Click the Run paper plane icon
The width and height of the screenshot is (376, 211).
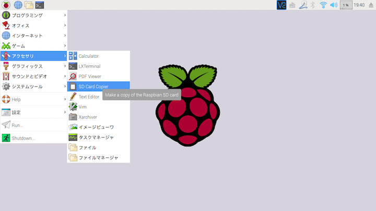(6, 125)
